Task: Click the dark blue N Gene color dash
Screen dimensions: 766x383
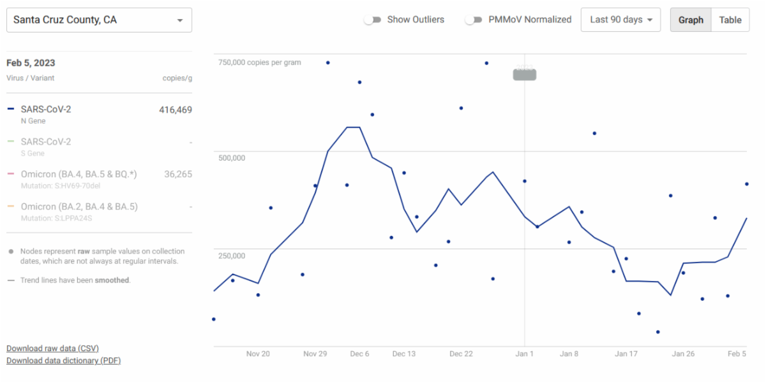Action: click(x=10, y=110)
